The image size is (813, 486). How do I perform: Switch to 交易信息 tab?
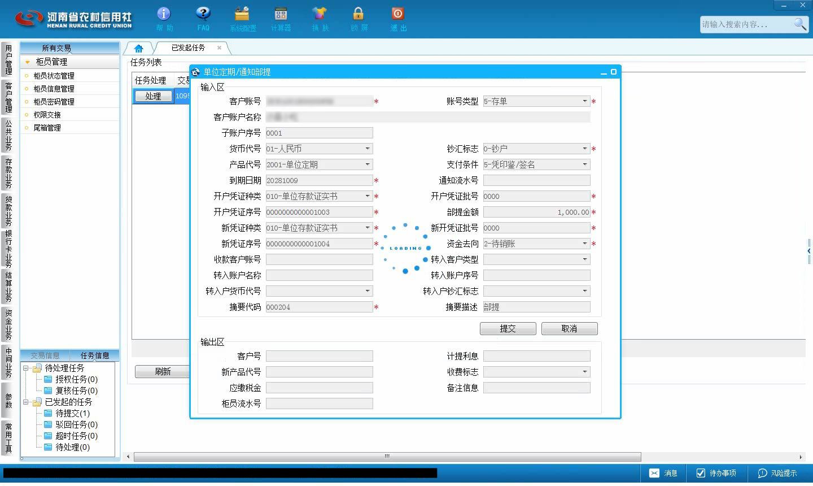click(x=45, y=355)
